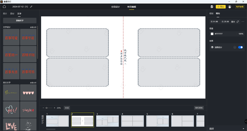Click the red seal stamp on canvas
The width and height of the screenshot is (247, 131).
[121, 51]
